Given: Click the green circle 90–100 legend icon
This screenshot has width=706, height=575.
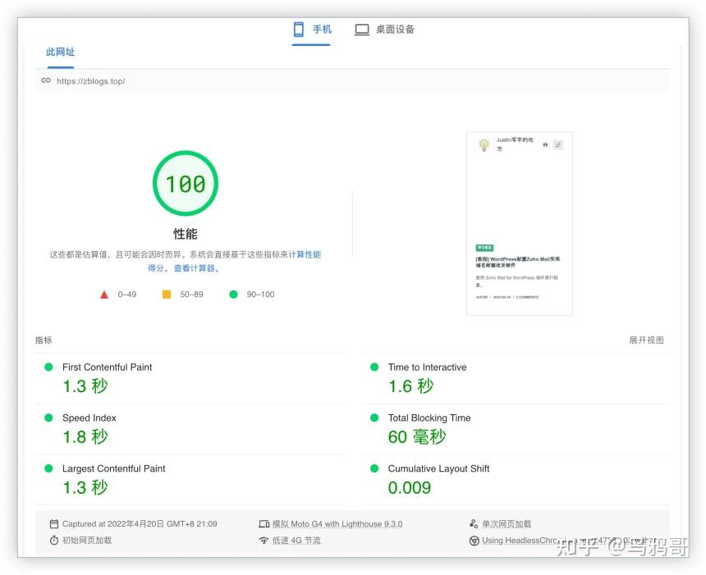Looking at the screenshot, I should 233,294.
